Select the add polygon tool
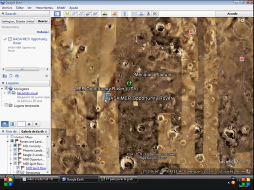254x190 pixels. point(74,14)
